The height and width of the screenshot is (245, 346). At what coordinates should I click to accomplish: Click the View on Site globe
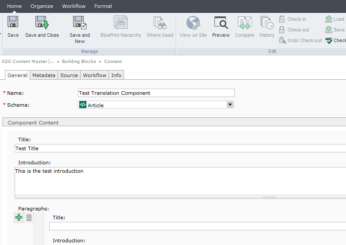pyautogui.click(x=193, y=23)
